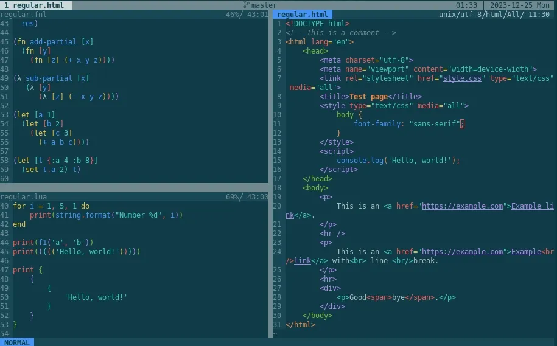Click the '<meta charset="utf-8">' tag
The width and height of the screenshot is (557, 346).
366,60
